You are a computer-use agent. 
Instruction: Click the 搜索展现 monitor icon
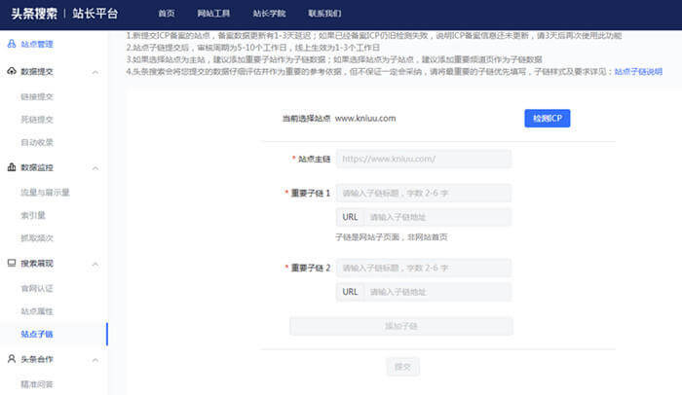coord(11,264)
